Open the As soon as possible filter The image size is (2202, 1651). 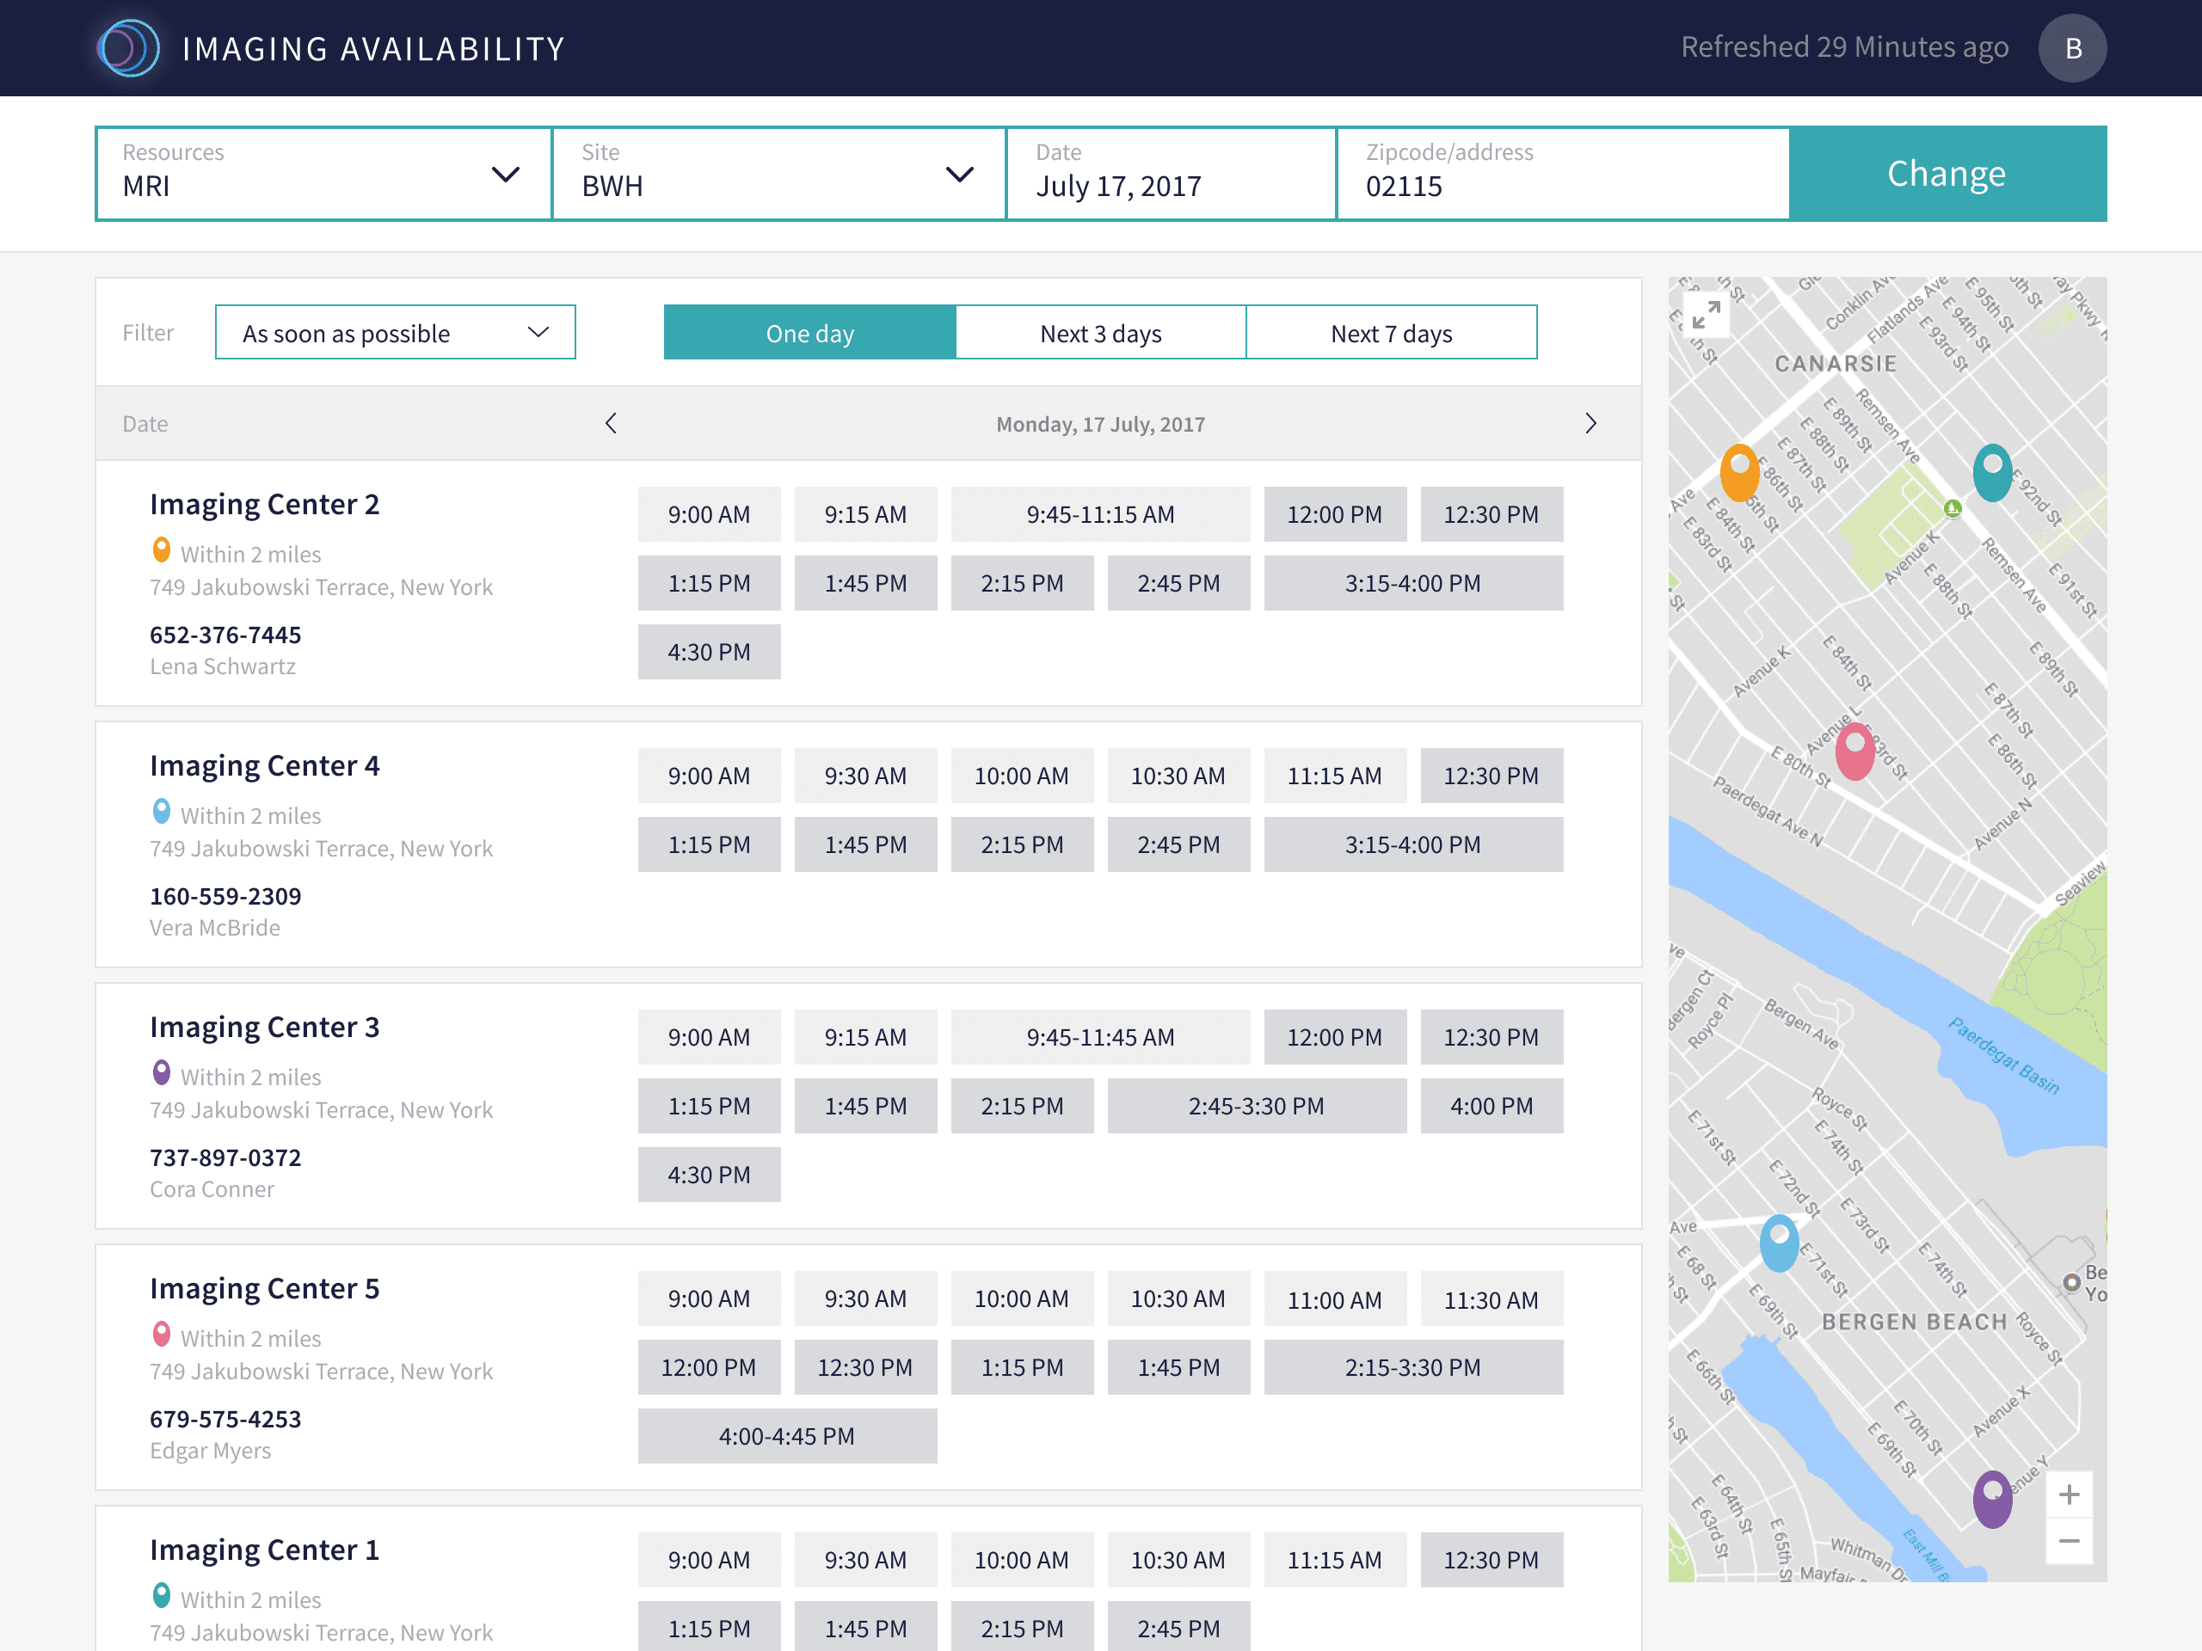(395, 333)
